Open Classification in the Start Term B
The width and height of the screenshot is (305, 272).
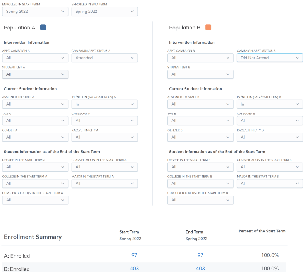coord(270,167)
